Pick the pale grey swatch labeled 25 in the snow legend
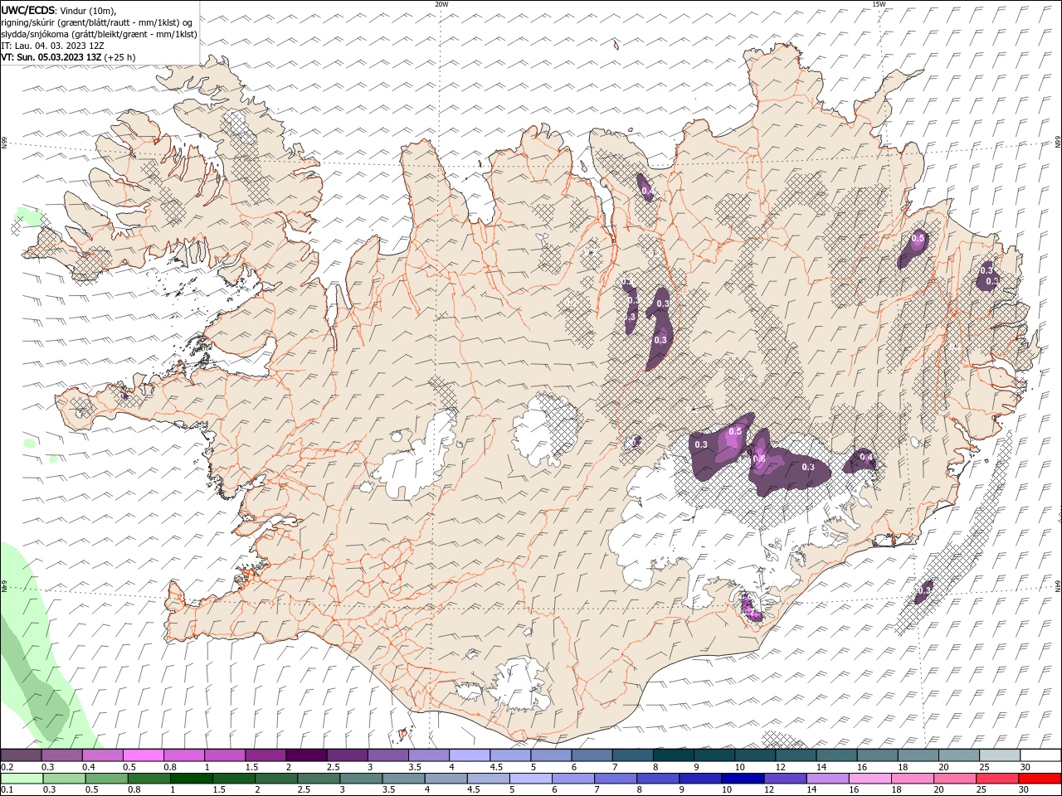Image resolution: width=1062 pixels, height=796 pixels. point(999,755)
